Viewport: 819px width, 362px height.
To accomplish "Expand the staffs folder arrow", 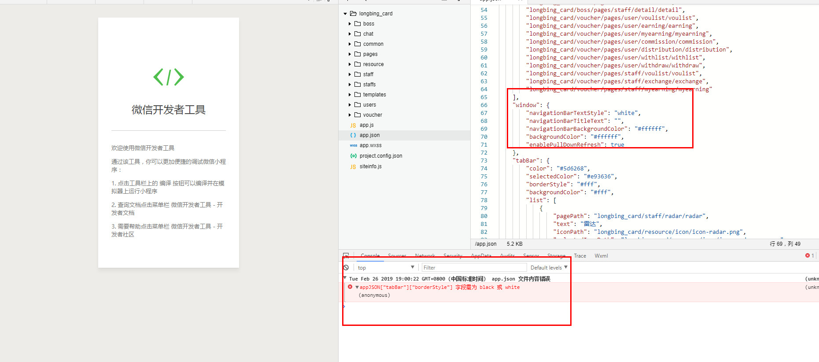I will pyautogui.click(x=350, y=85).
